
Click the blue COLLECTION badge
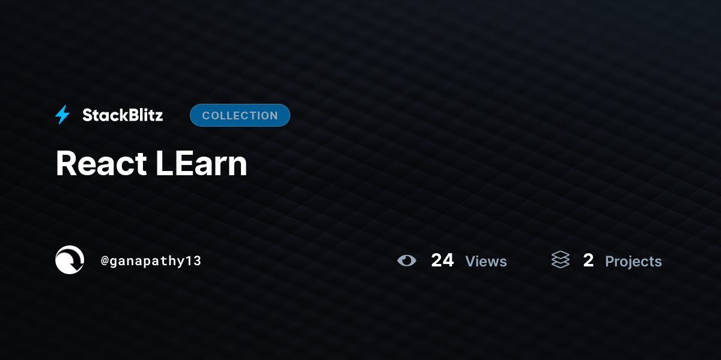click(240, 115)
